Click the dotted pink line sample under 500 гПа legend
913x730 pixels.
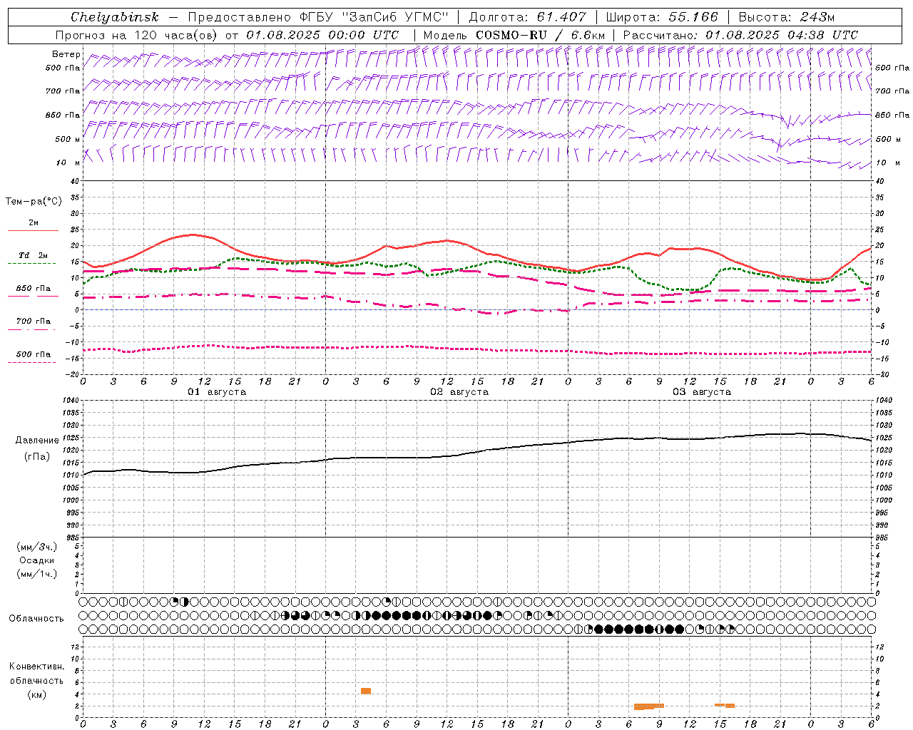point(32,362)
